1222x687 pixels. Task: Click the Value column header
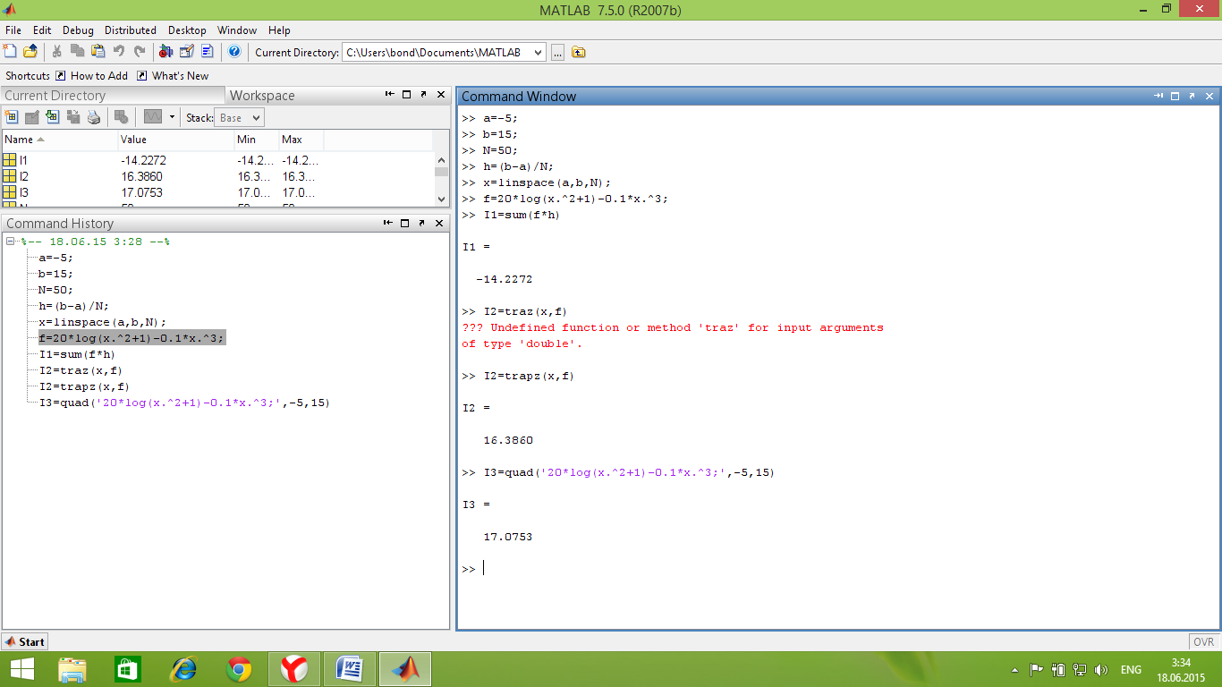(x=175, y=140)
